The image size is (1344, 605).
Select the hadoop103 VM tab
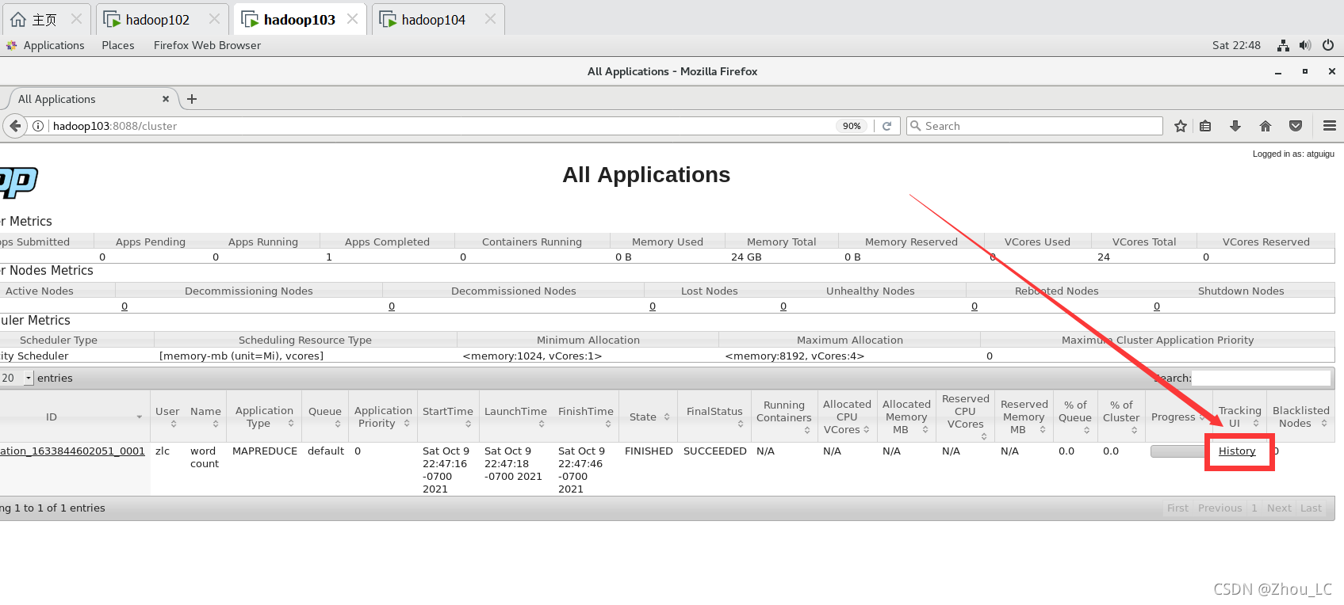tap(299, 20)
